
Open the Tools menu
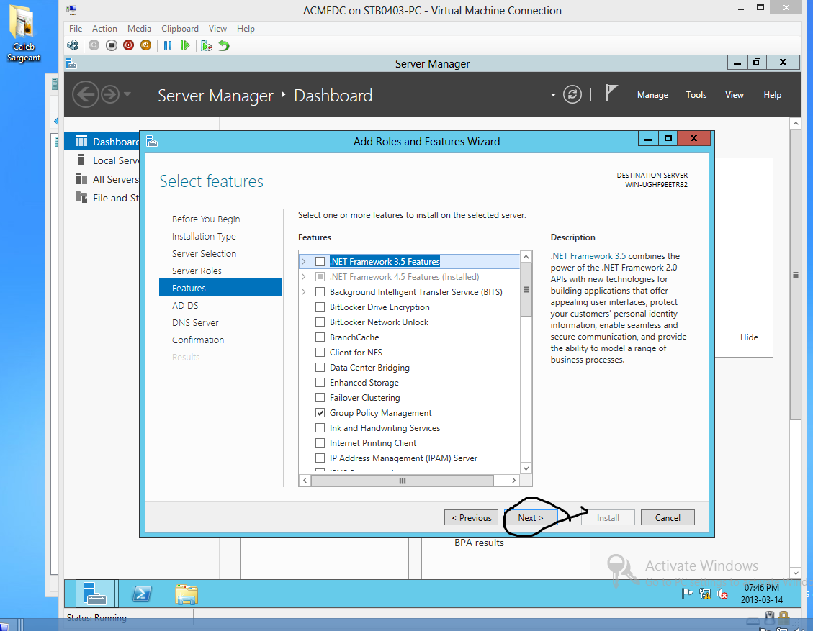696,95
